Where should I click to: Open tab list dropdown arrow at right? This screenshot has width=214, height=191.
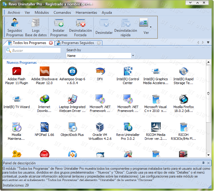208,43
